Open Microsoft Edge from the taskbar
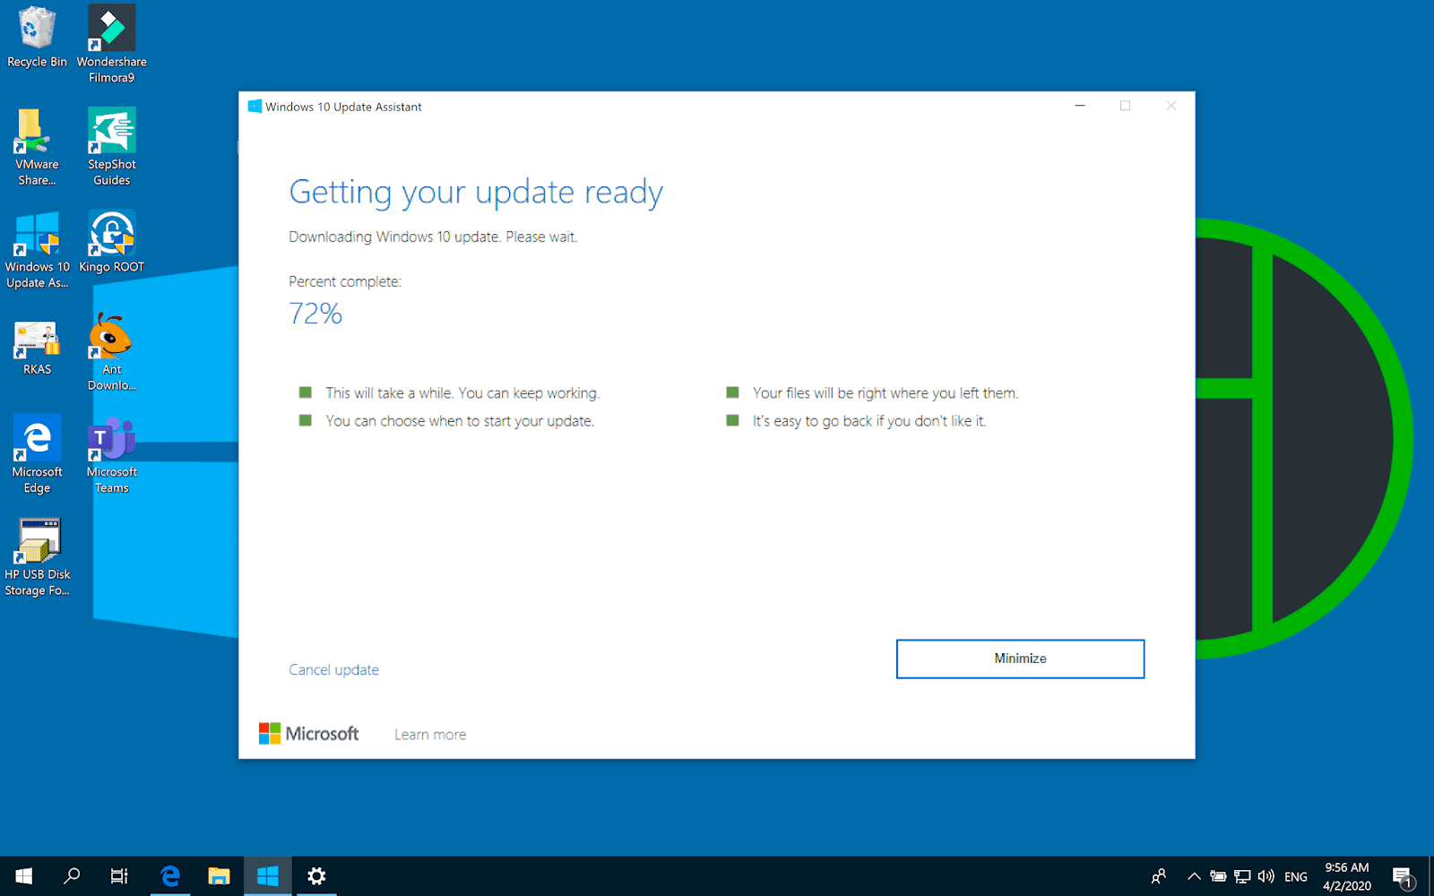Screen dimensions: 1434x896 pos(170,876)
